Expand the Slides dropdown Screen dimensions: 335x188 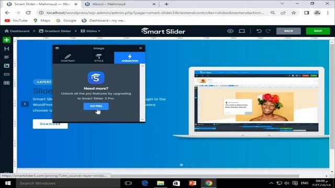point(91,31)
